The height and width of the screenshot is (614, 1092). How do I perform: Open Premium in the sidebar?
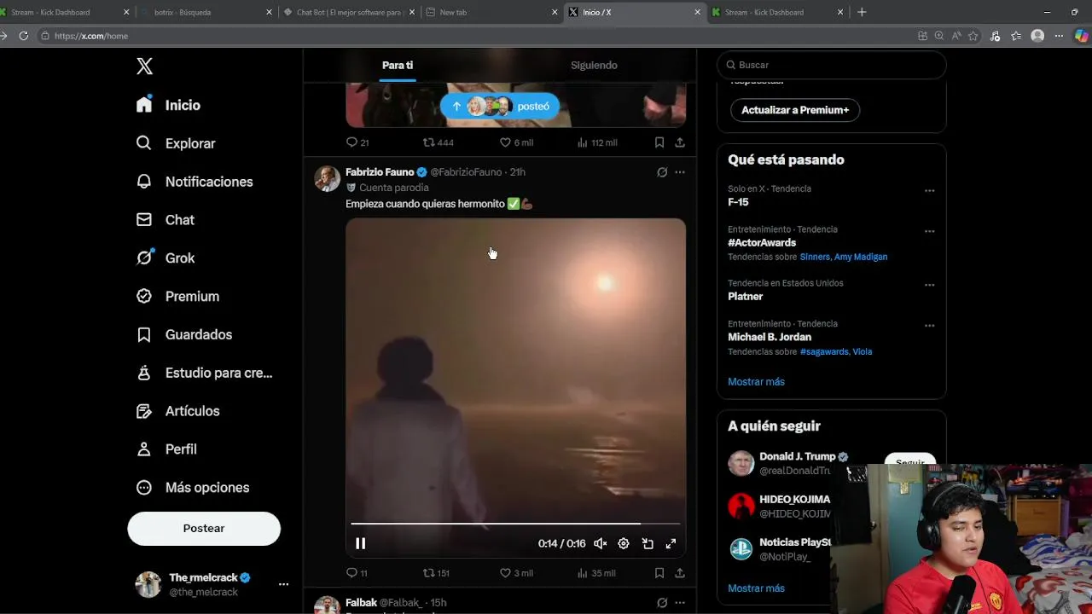177,296
